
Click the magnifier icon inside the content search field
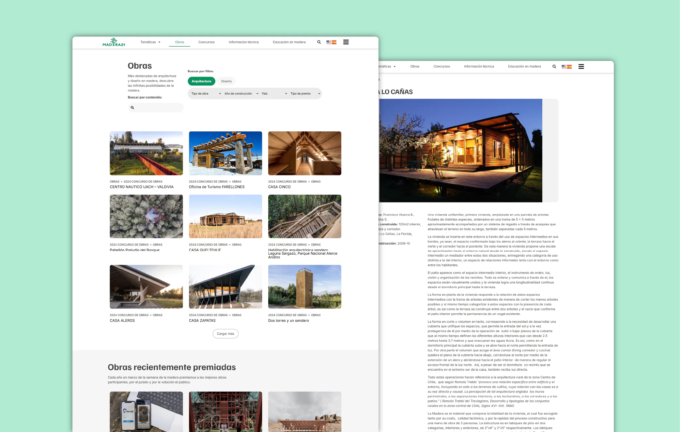132,108
